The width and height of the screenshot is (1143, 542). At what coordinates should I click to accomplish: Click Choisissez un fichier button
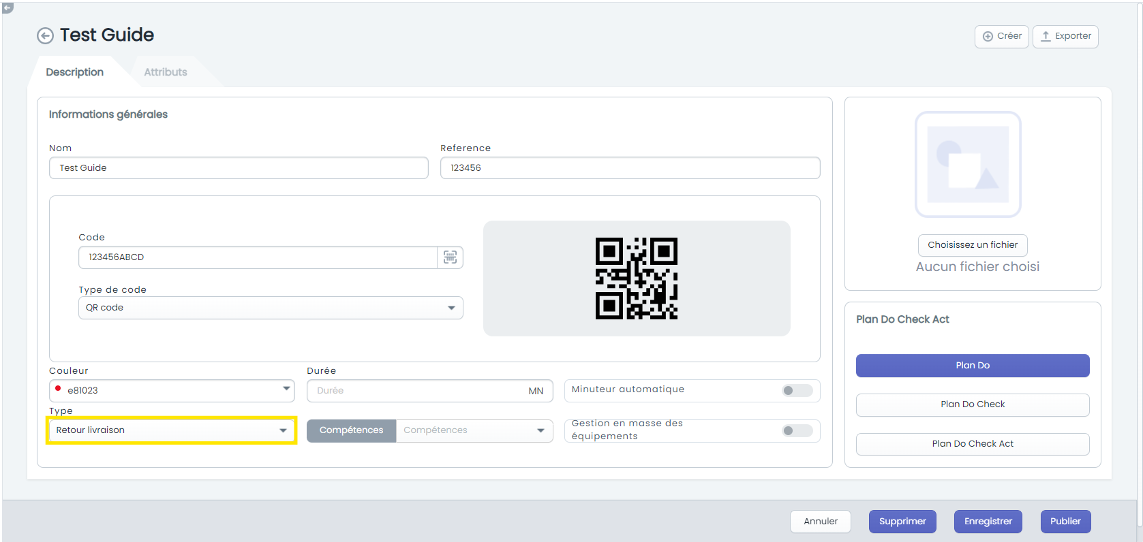(973, 245)
